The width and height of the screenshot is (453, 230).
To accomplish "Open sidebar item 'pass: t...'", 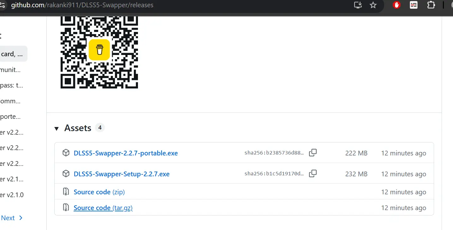I will point(11,85).
